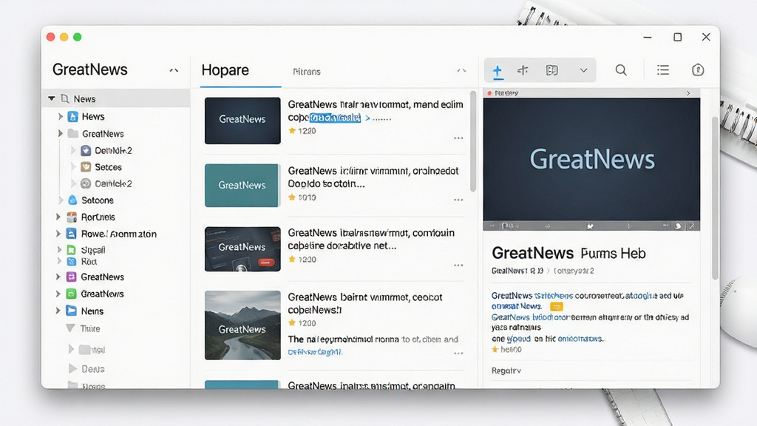757x426 pixels.
Task: Open more options on dark navy article card
Action: pos(458,138)
